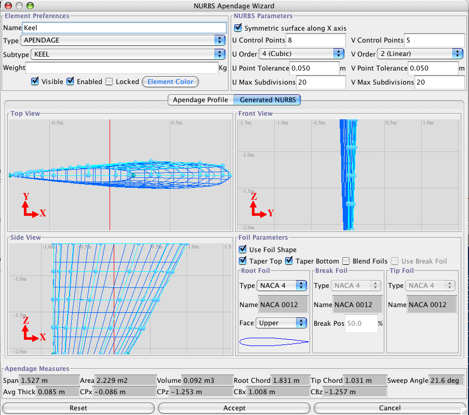Click the Top View axis indicator
This screenshot has width=469, height=415.
[34, 205]
